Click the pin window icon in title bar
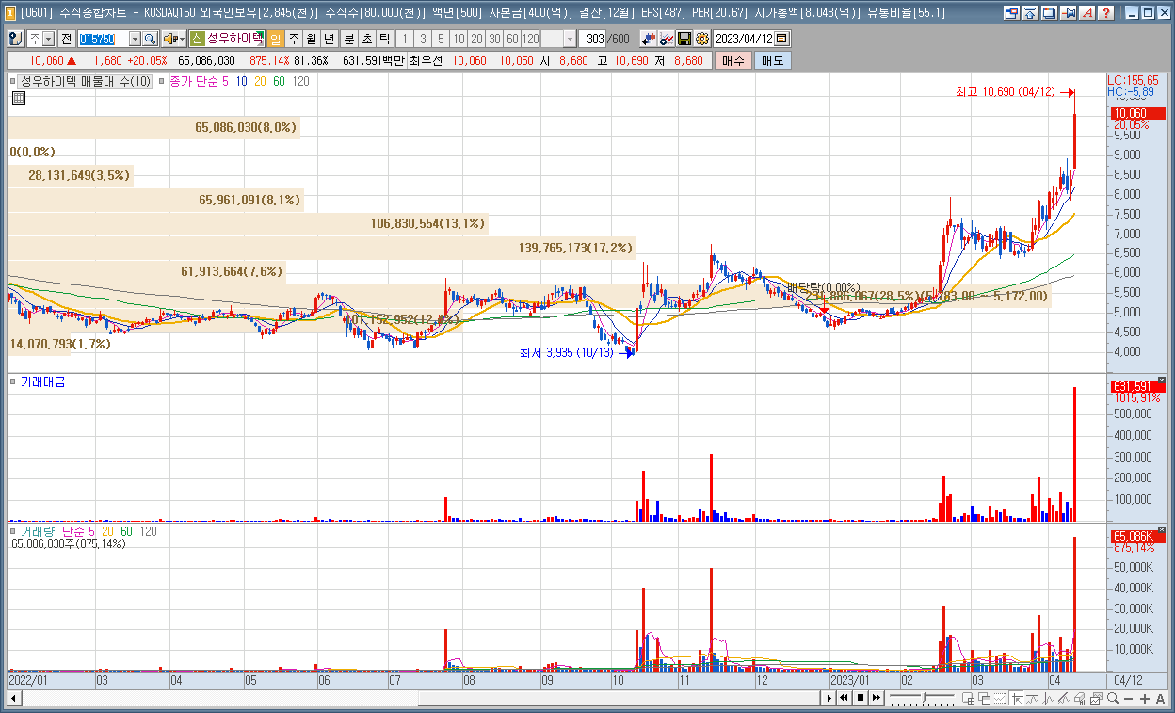Image resolution: width=1175 pixels, height=713 pixels. pyautogui.click(x=1069, y=12)
